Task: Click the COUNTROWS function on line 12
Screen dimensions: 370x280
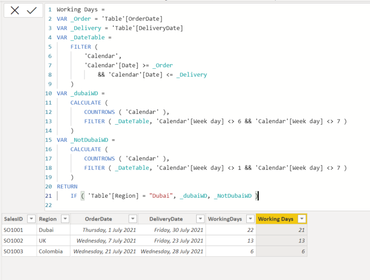Action: pos(99,112)
